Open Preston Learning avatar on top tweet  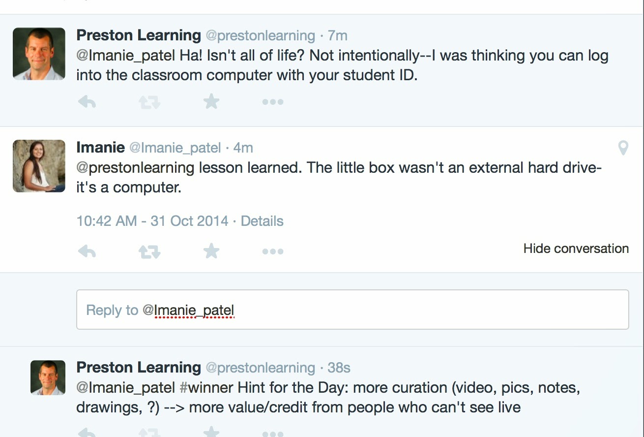coord(39,54)
